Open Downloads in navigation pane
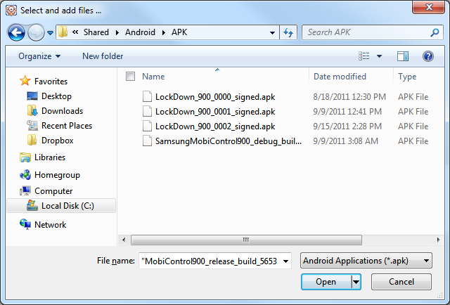450x305 pixels. click(63, 111)
